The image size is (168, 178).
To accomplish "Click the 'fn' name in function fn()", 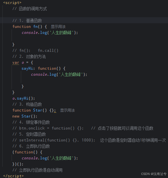I will pyautogui.click(x=35, y=27).
